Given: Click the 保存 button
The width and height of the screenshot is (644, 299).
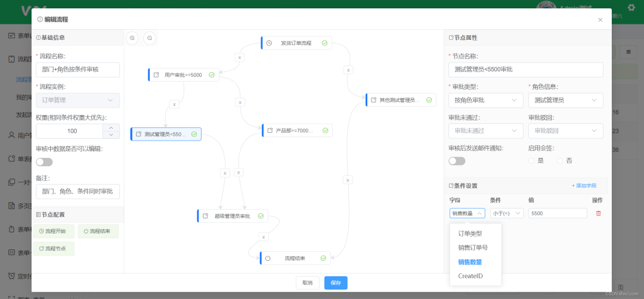Looking at the screenshot, I should point(336,283).
